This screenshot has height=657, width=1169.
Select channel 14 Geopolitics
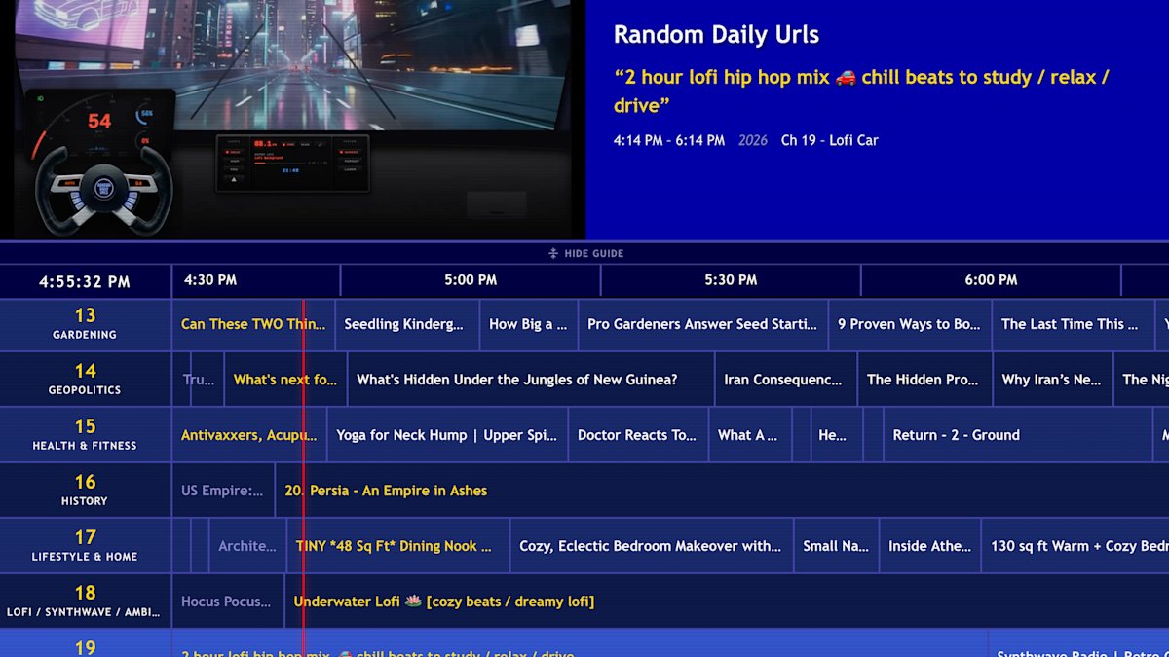(85, 380)
